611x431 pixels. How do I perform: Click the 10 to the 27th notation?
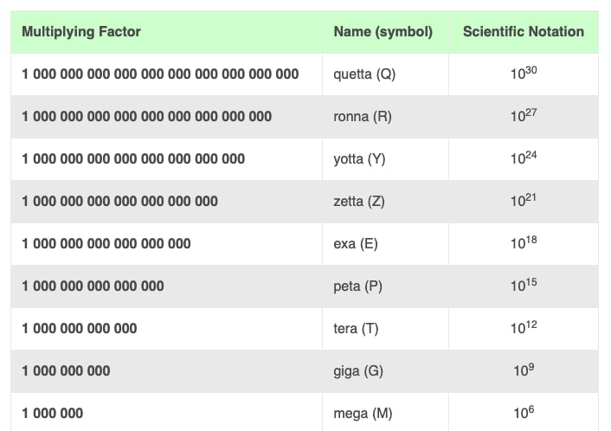(x=524, y=115)
